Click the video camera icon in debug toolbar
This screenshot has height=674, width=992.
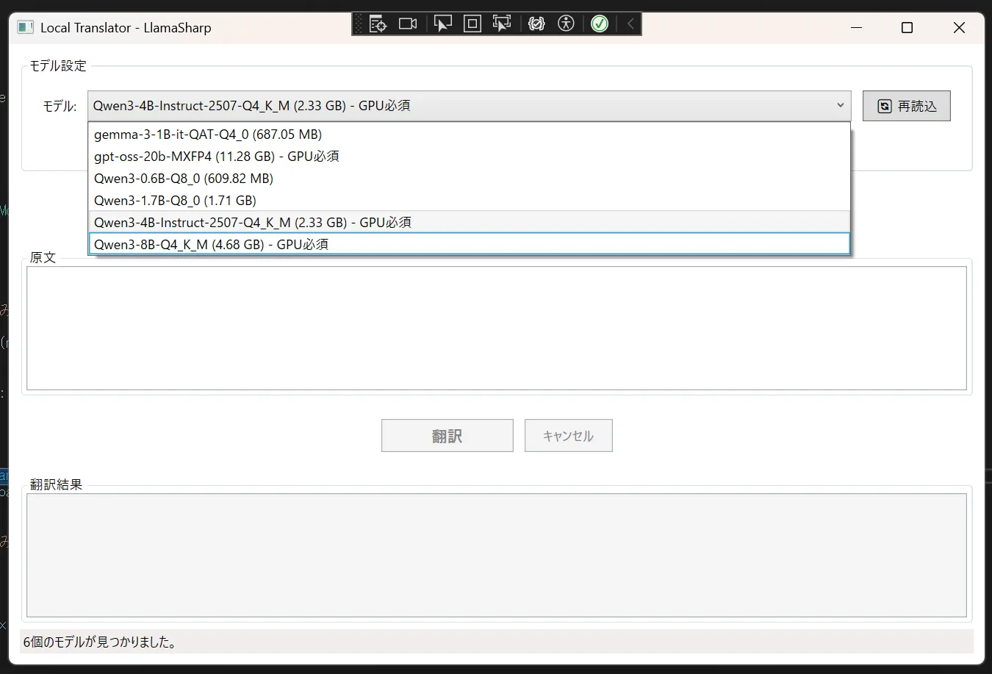(x=408, y=24)
